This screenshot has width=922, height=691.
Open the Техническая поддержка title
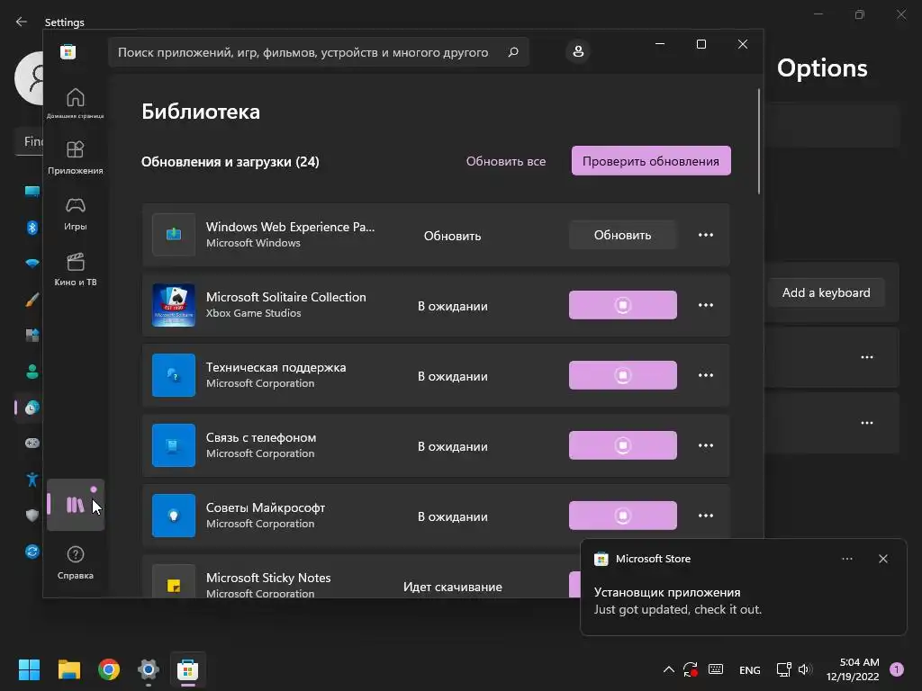[x=276, y=368]
